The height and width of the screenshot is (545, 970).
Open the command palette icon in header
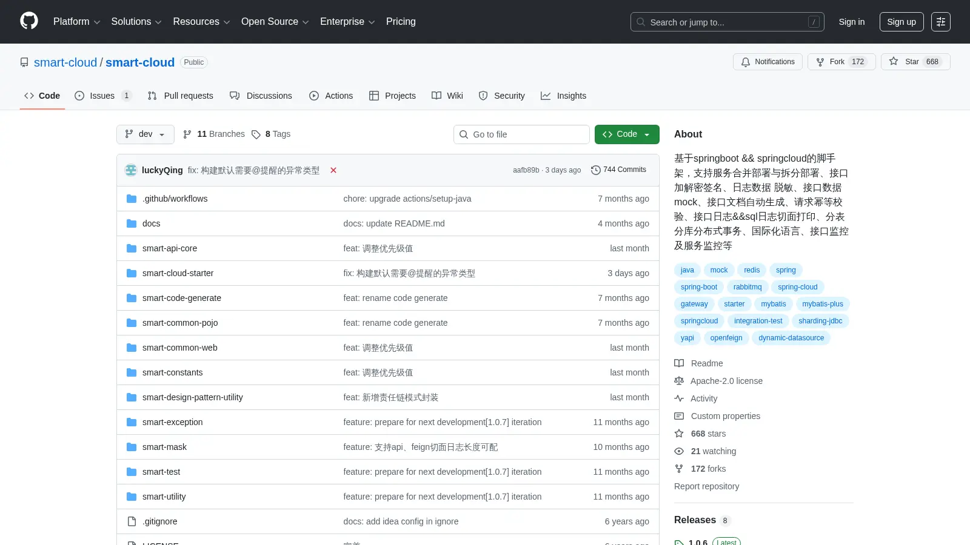click(x=941, y=22)
